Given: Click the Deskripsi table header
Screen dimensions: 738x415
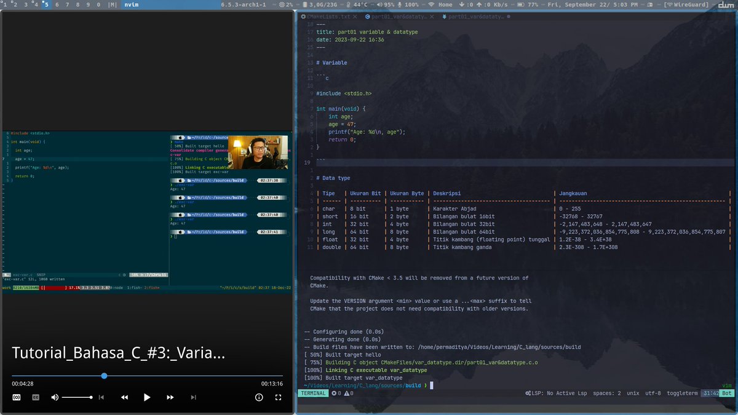Looking at the screenshot, I should click(447, 194).
